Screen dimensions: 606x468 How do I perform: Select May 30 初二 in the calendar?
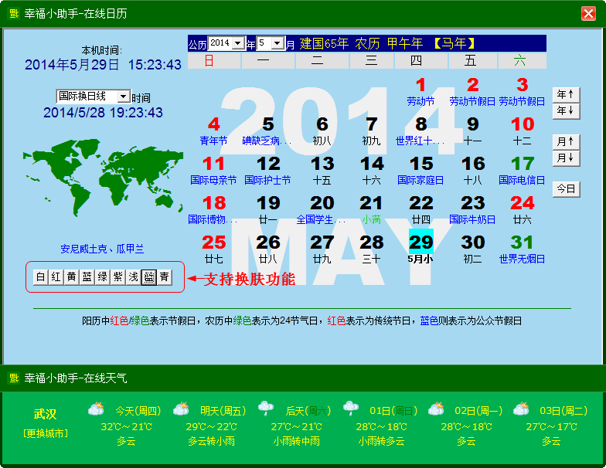point(473,249)
